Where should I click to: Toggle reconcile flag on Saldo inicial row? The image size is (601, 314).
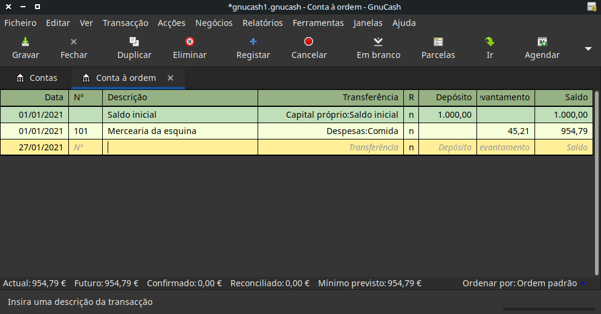[x=411, y=115]
